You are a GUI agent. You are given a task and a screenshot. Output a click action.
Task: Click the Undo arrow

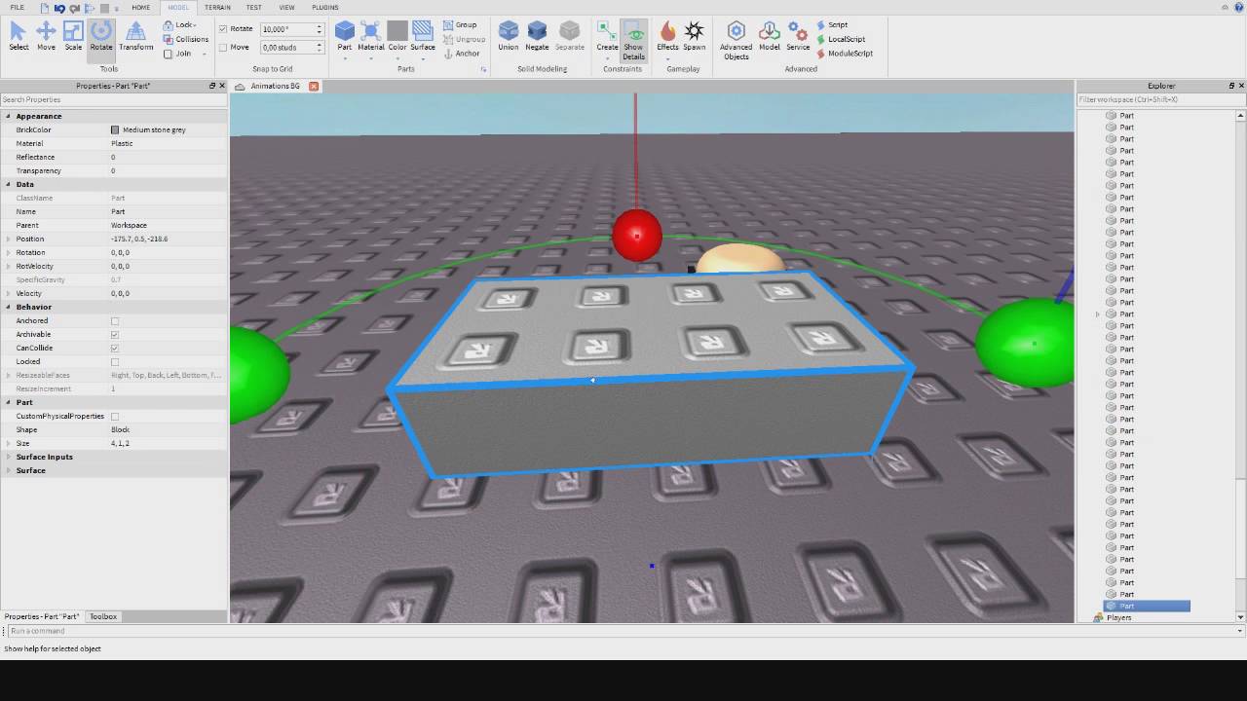pos(59,8)
